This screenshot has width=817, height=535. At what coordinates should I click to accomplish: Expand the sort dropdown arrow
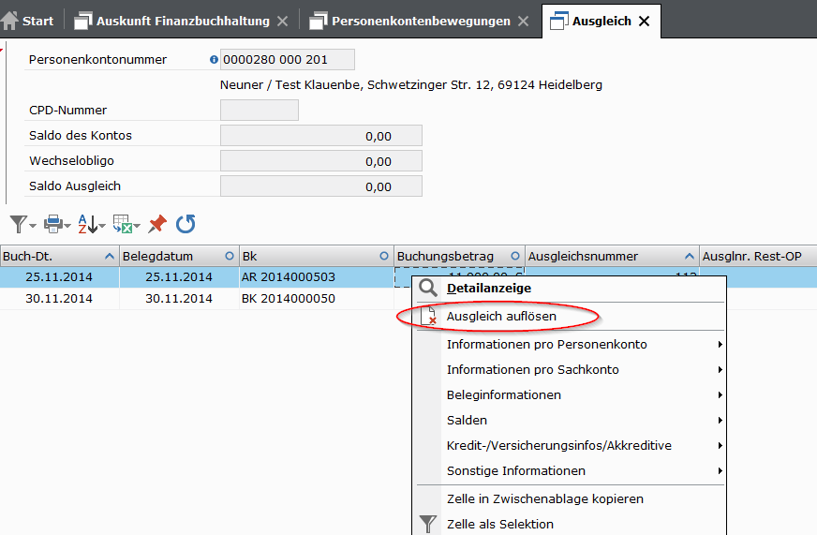[102, 226]
